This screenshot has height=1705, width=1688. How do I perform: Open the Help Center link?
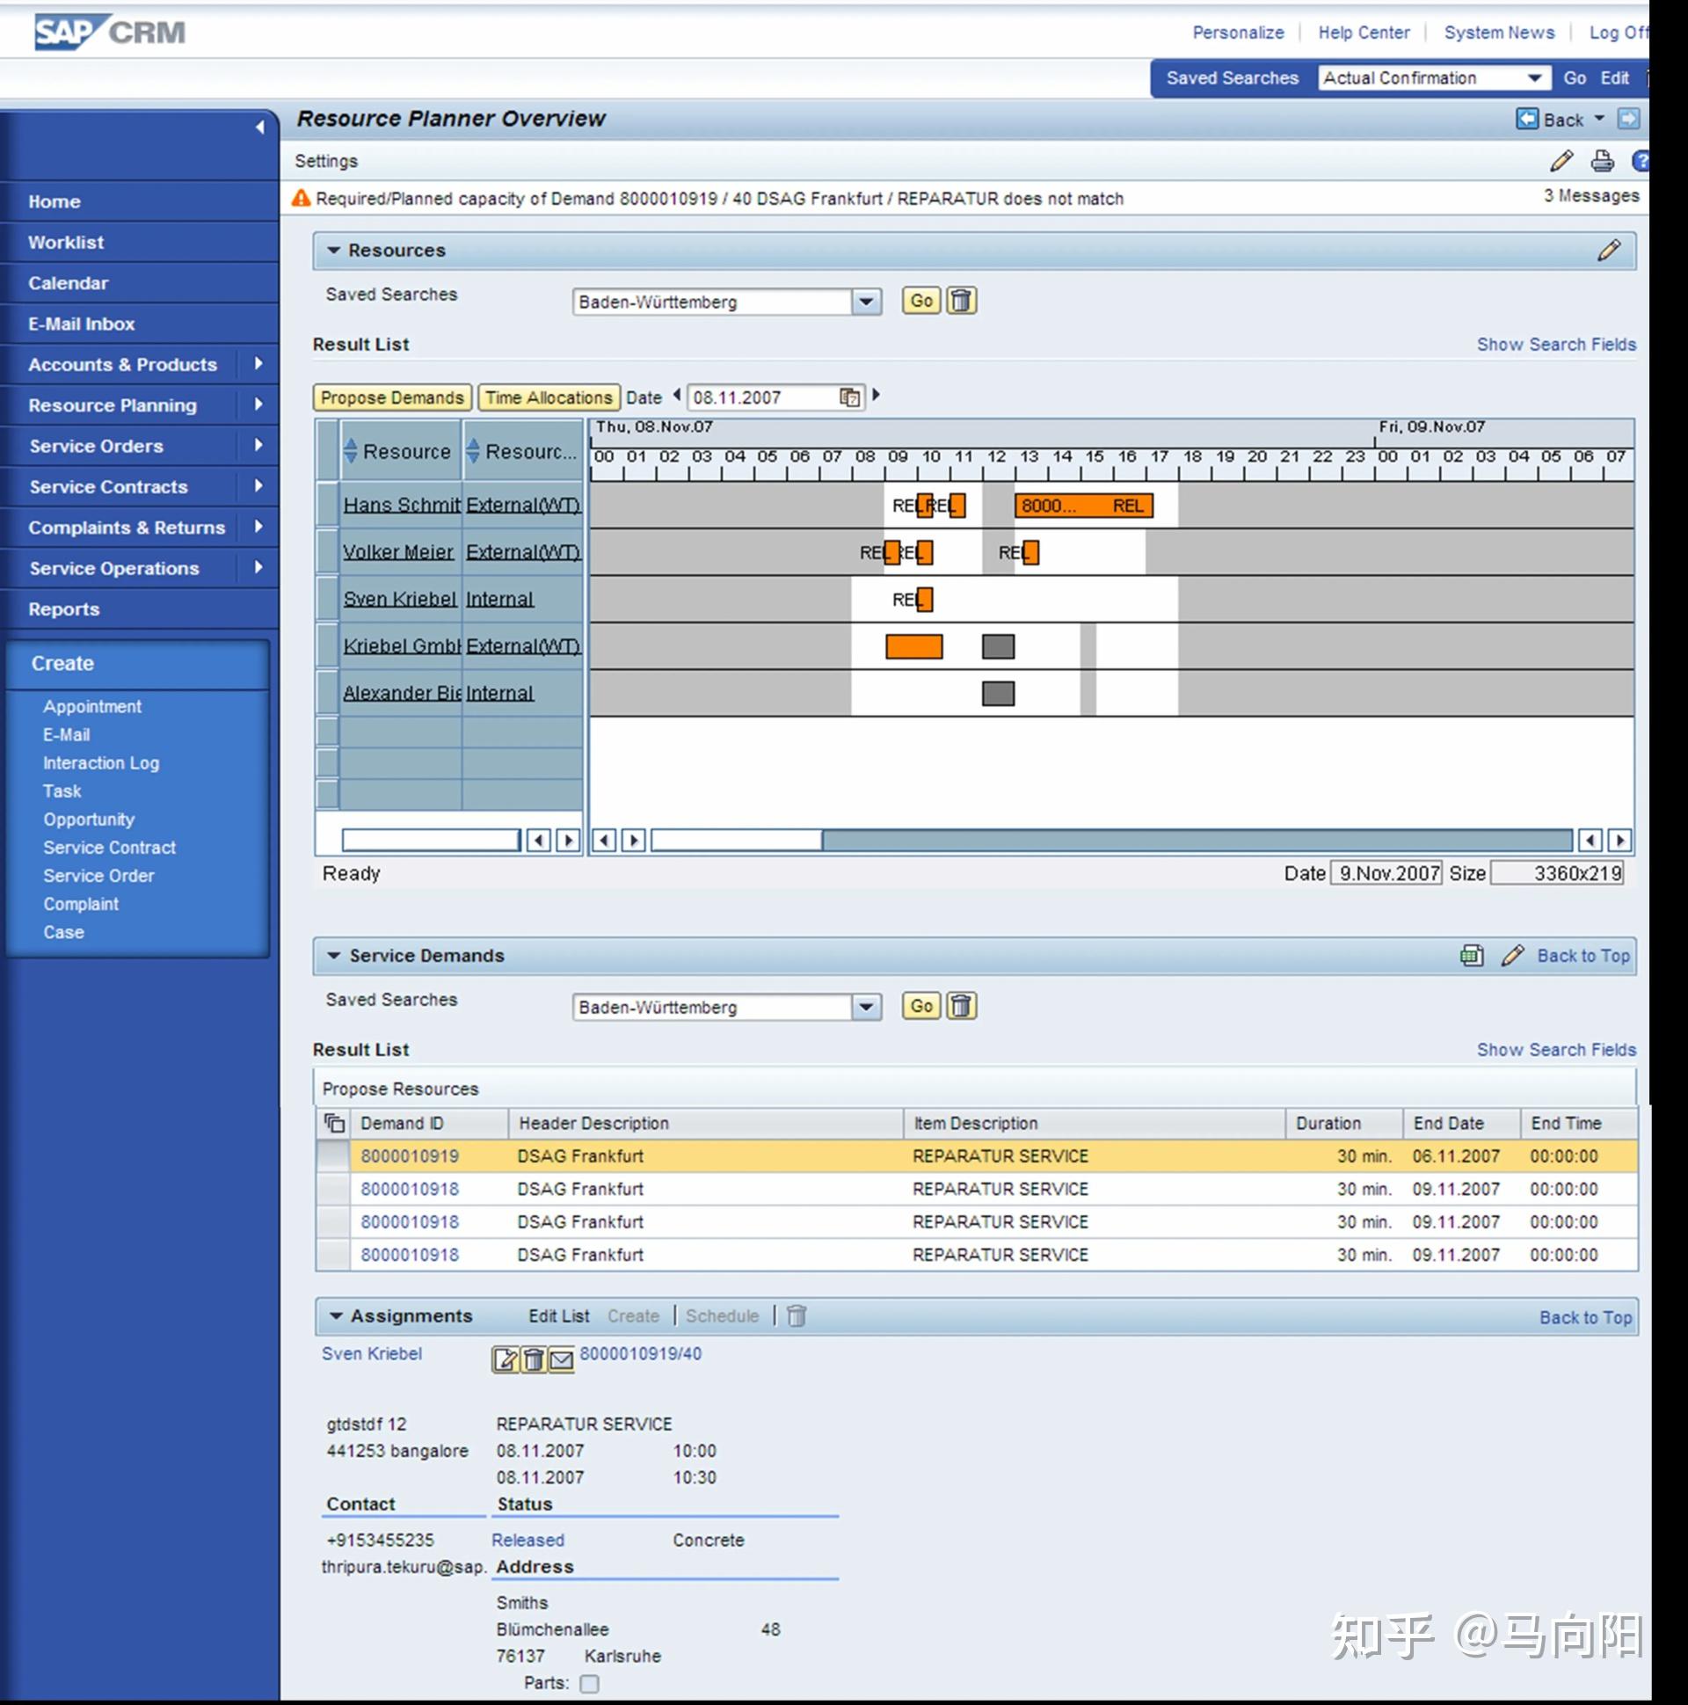pos(1364,33)
